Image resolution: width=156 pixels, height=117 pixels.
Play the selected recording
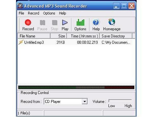[65, 25]
